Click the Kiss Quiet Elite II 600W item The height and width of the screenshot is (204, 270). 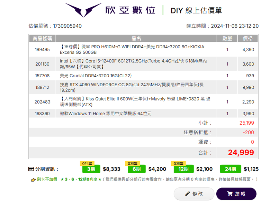point(135,102)
